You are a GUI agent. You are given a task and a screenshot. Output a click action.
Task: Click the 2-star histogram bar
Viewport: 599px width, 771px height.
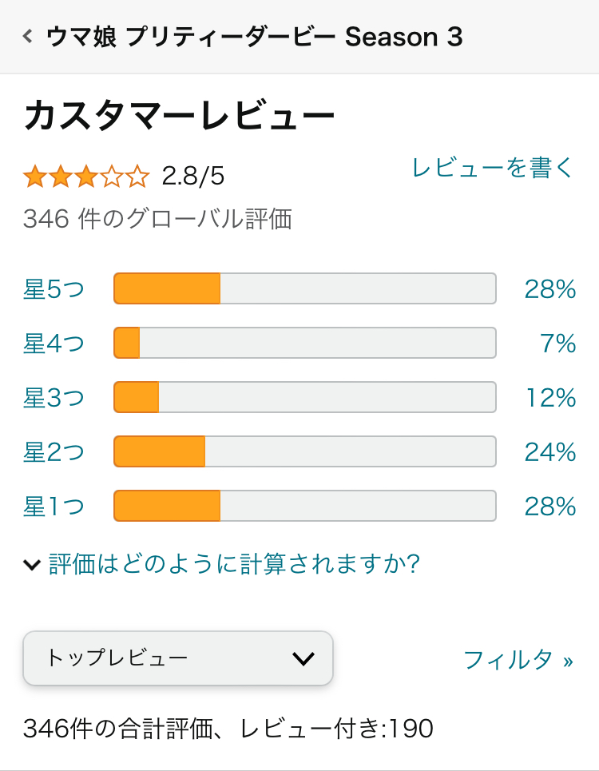(305, 451)
